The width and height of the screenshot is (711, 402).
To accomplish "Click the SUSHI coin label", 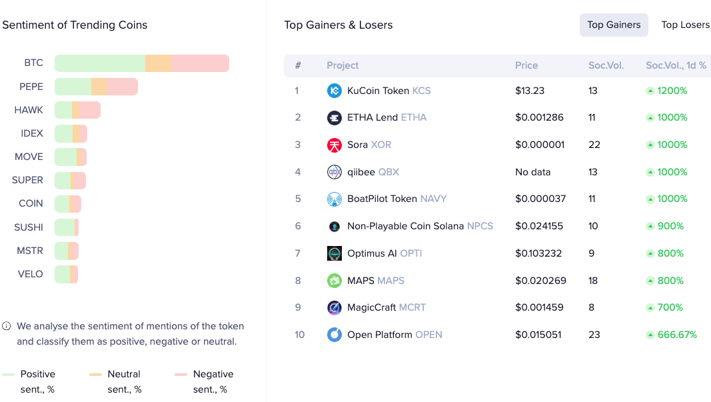I will point(29,227).
